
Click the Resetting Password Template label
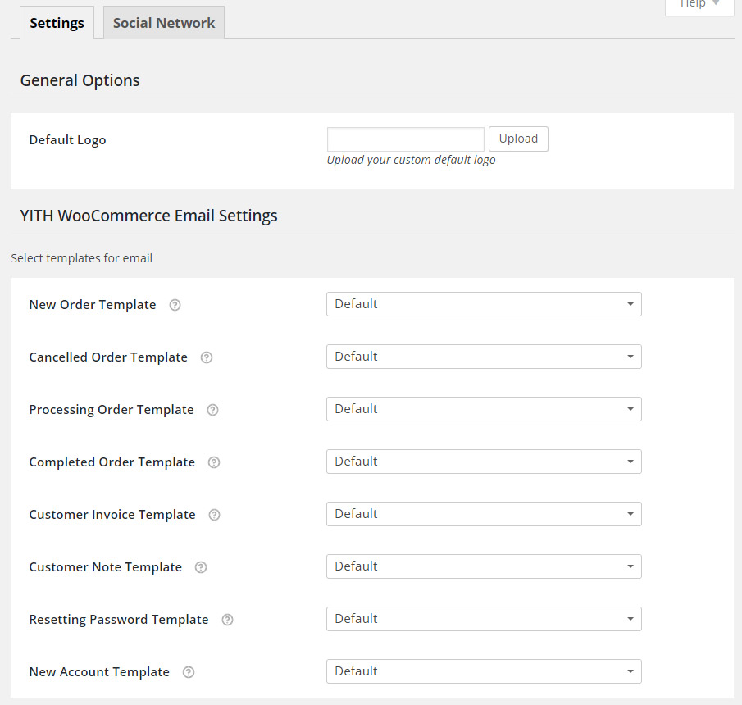[119, 620]
